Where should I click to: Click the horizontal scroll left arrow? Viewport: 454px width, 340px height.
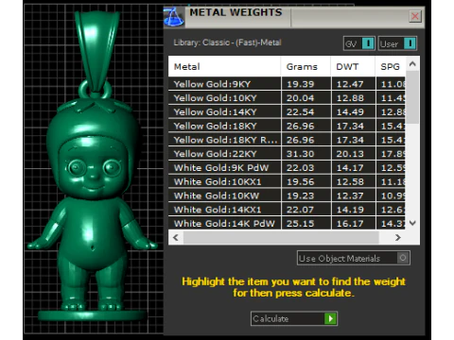pos(176,237)
